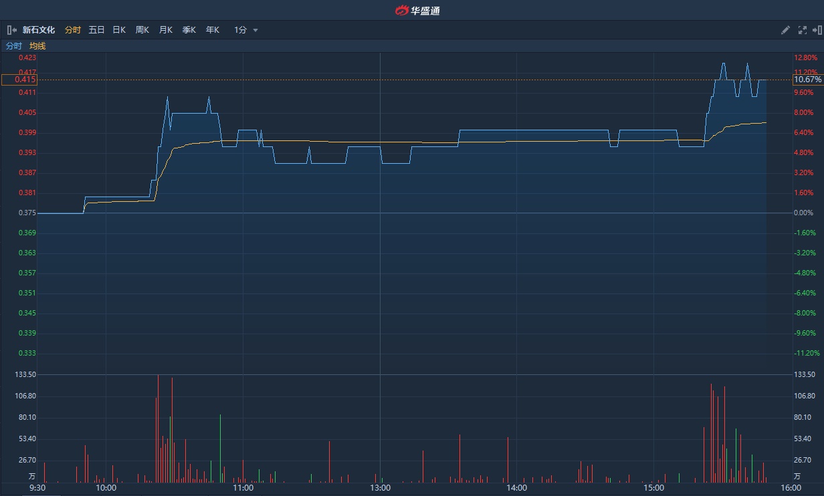Viewport: 824px width, 496px height.
Task: Switch to the 日K daily candlestick tab
Action: (x=119, y=30)
